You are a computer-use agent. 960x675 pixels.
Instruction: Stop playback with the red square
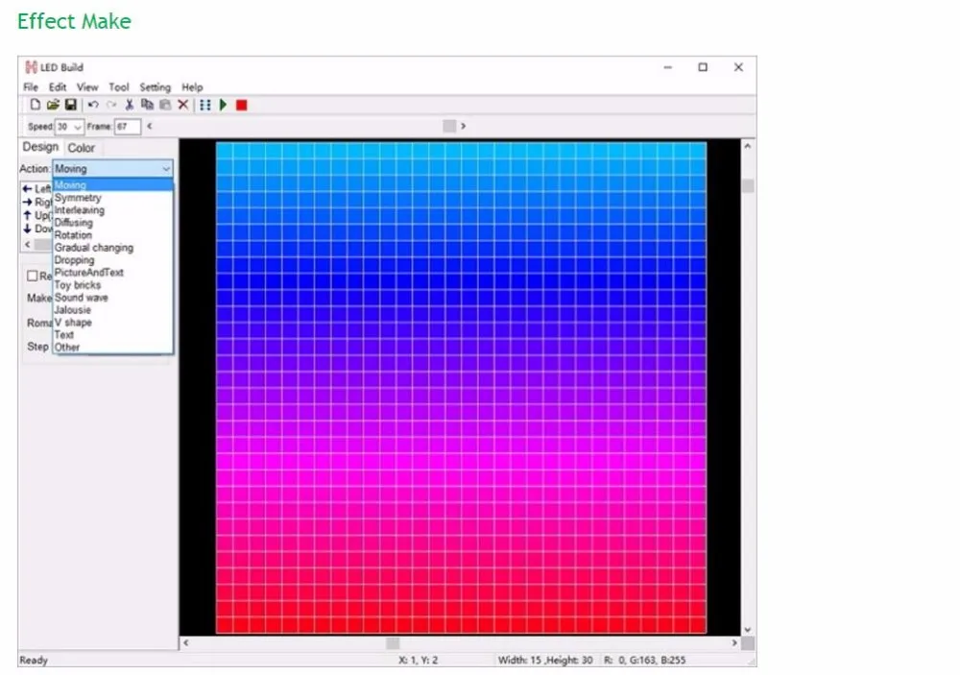[241, 105]
